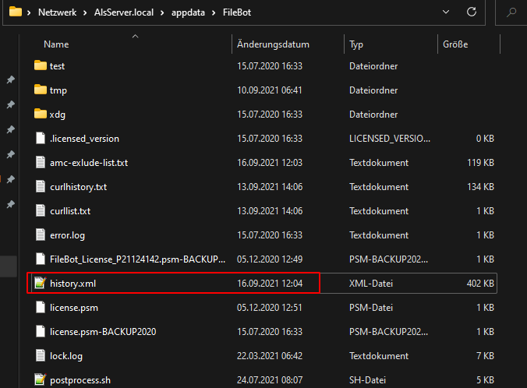The width and height of the screenshot is (527, 388).
Task: Click date 24.07.2021 08:07 of postprocess.sh
Action: coord(270,380)
